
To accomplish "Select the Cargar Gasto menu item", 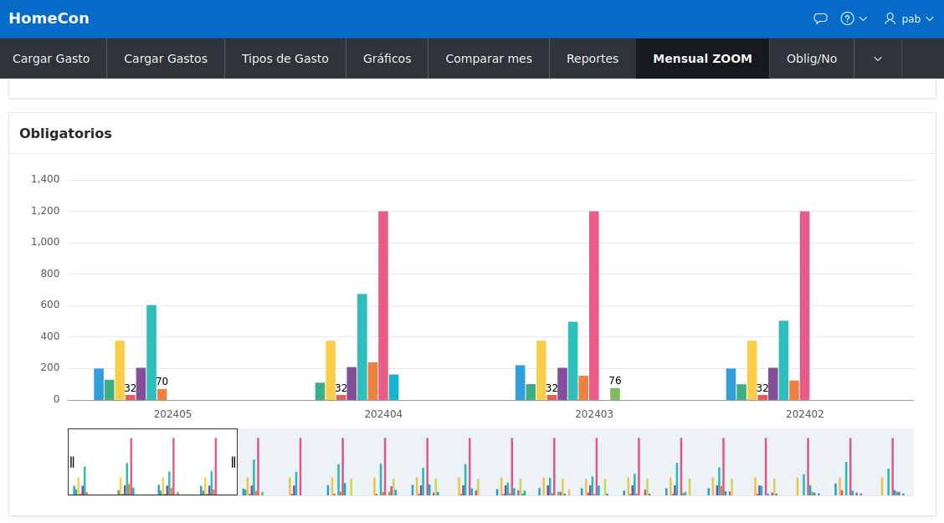I will pos(52,59).
